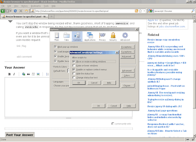Viewport: 196px width, 142px height.
Task: Insert hyperlink with the globe icon
Action: [x=23, y=74]
